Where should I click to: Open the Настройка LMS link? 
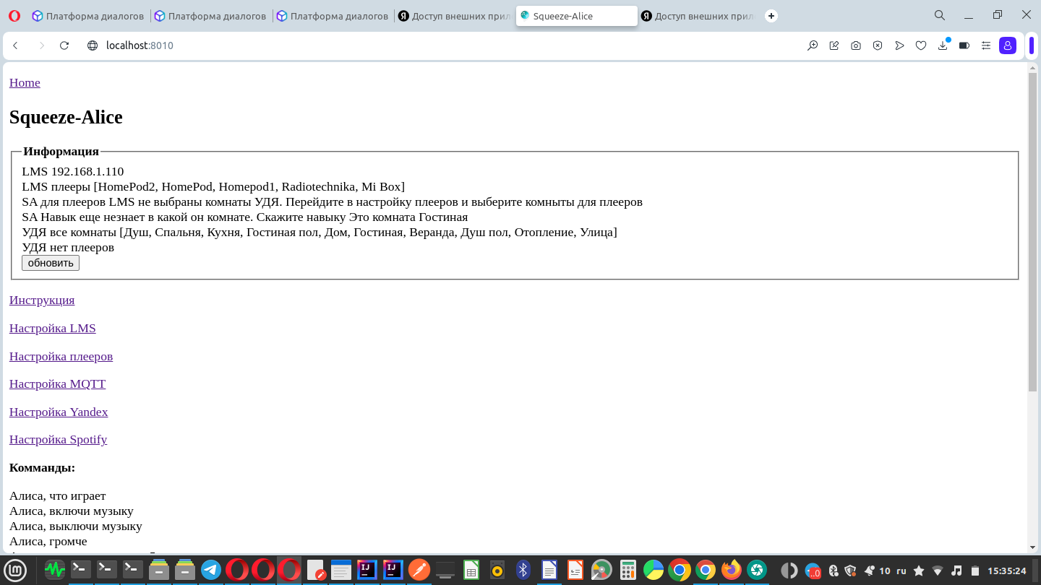coord(53,328)
